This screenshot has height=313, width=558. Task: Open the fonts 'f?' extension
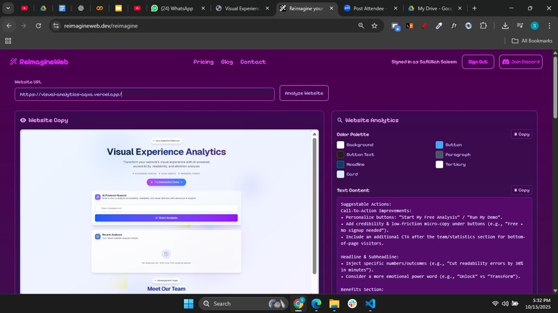coord(453,26)
